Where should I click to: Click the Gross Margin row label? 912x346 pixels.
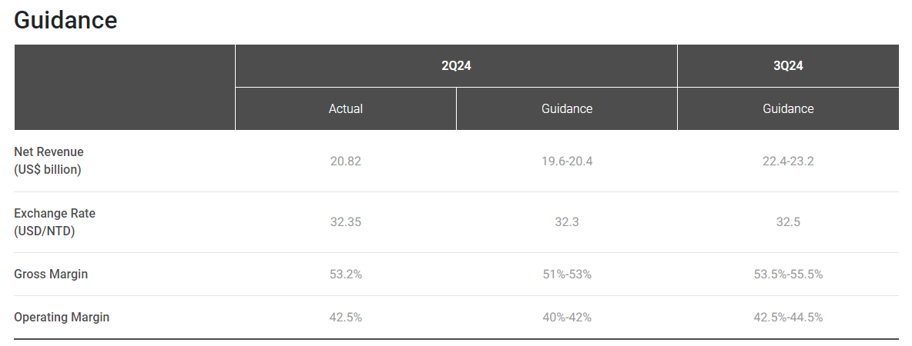coord(51,274)
